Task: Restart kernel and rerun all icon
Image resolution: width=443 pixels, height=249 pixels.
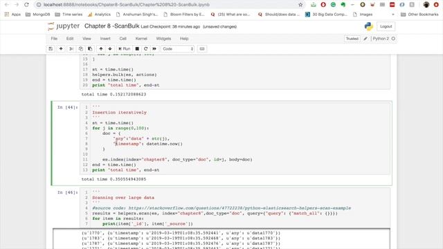Action: [x=154, y=49]
